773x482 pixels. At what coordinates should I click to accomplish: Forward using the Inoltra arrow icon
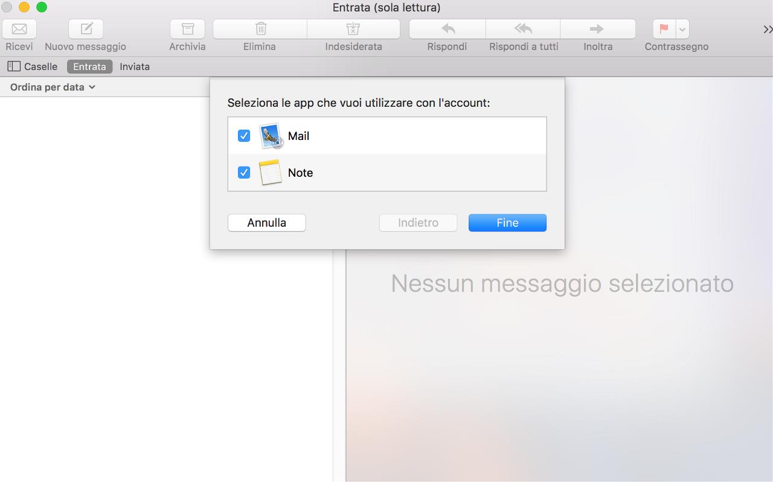[597, 29]
